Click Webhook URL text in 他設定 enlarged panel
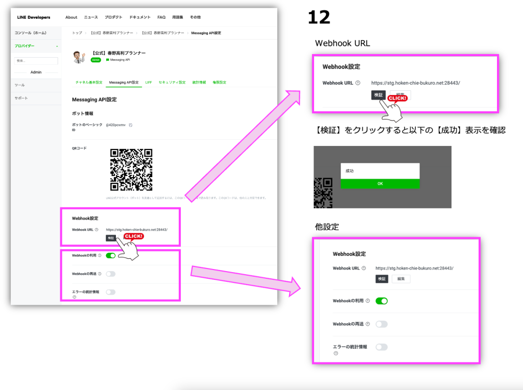 coord(414,268)
